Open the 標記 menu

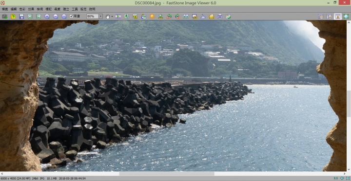click(x=49, y=9)
